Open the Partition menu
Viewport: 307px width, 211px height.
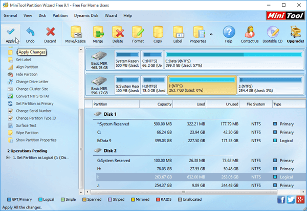pyautogui.click(x=60, y=16)
